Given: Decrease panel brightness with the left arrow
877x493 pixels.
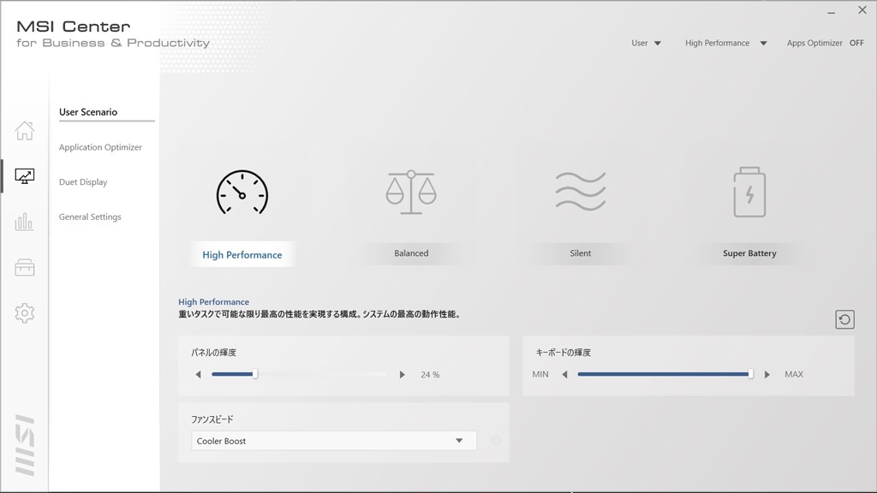Looking at the screenshot, I should click(x=198, y=375).
